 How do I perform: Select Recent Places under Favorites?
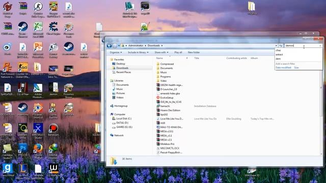point(123,72)
